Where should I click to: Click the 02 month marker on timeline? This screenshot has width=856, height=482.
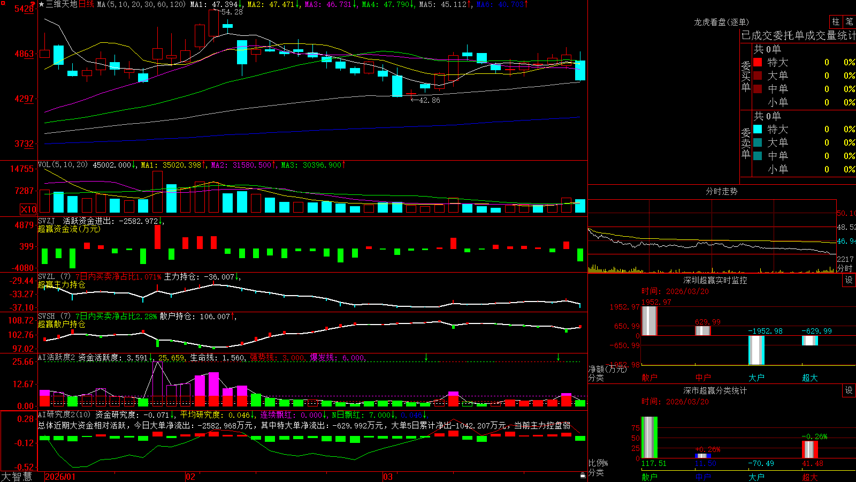point(190,477)
